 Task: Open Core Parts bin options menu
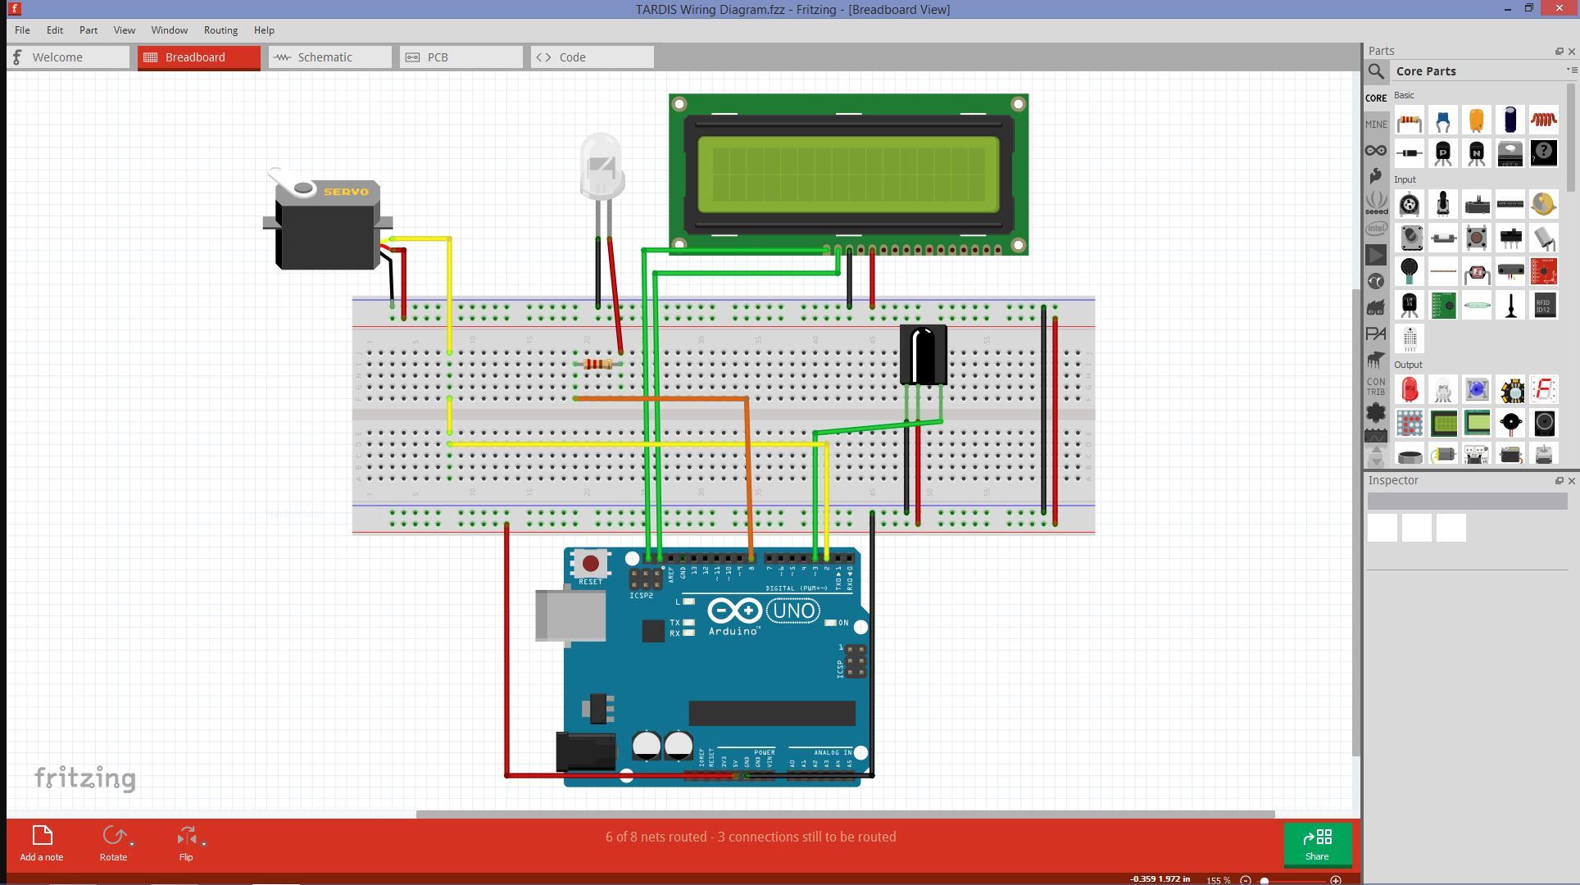1570,70
